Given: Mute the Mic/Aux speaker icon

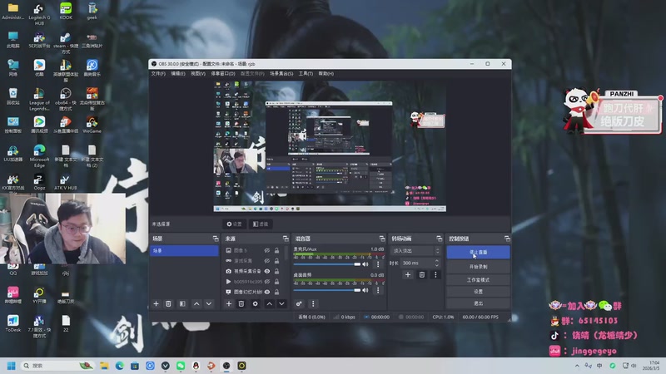Looking at the screenshot, I should (x=365, y=263).
